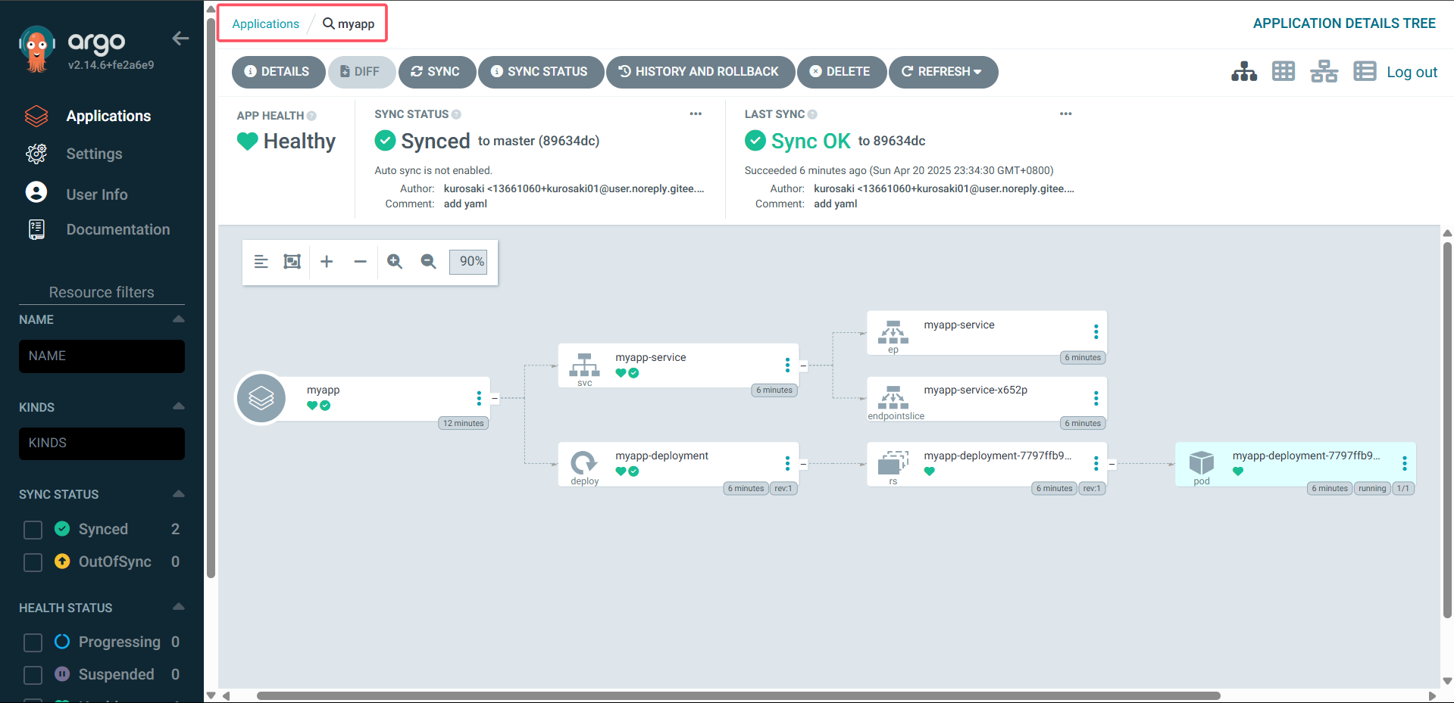
Task: Open myapp-deployment deploy node menu
Action: [787, 463]
